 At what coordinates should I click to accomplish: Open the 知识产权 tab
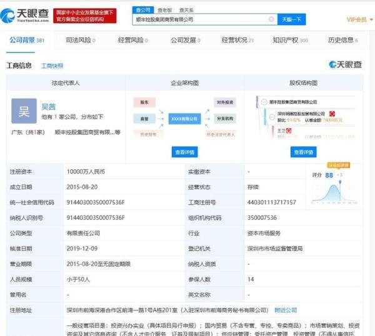pyautogui.click(x=291, y=40)
